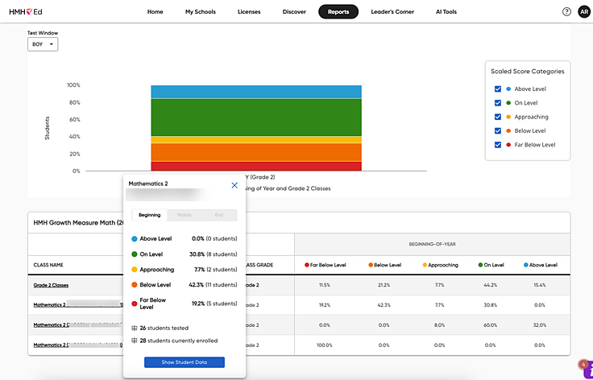
Task: Click the 42.3% (11 students) value in popup
Action: 213,285
